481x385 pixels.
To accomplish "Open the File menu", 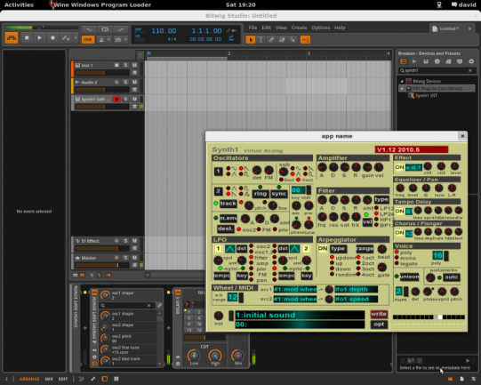I will point(253,28).
